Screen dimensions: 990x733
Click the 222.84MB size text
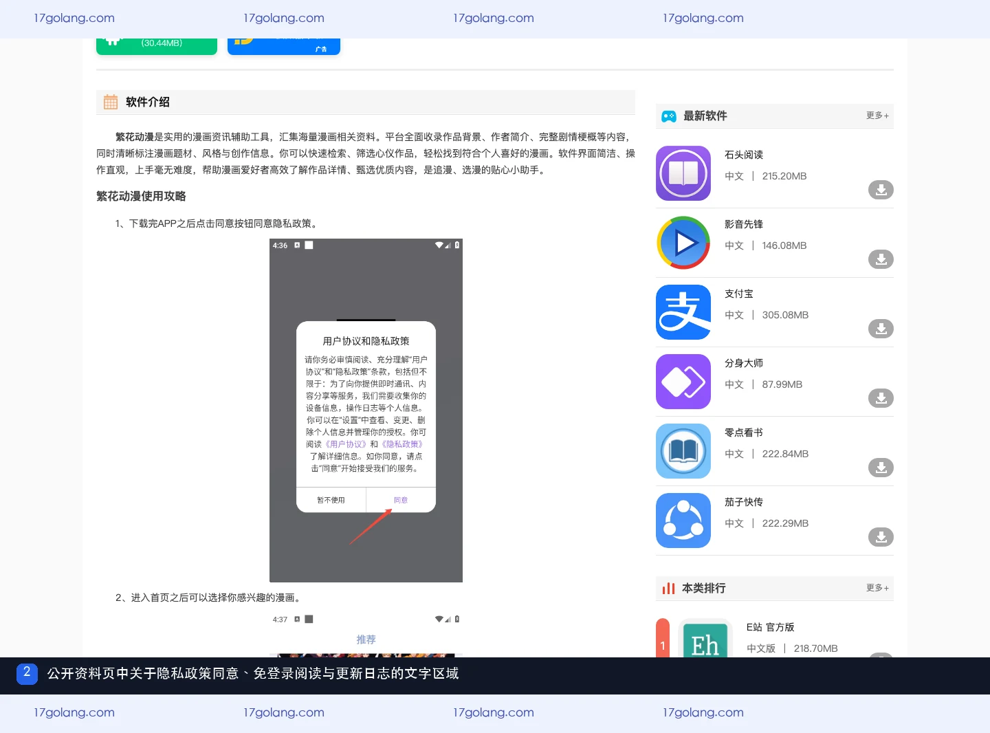tap(785, 454)
